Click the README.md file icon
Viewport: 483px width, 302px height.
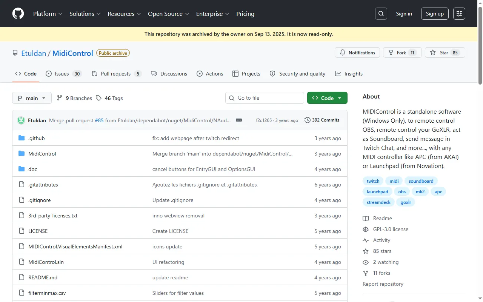(22, 277)
